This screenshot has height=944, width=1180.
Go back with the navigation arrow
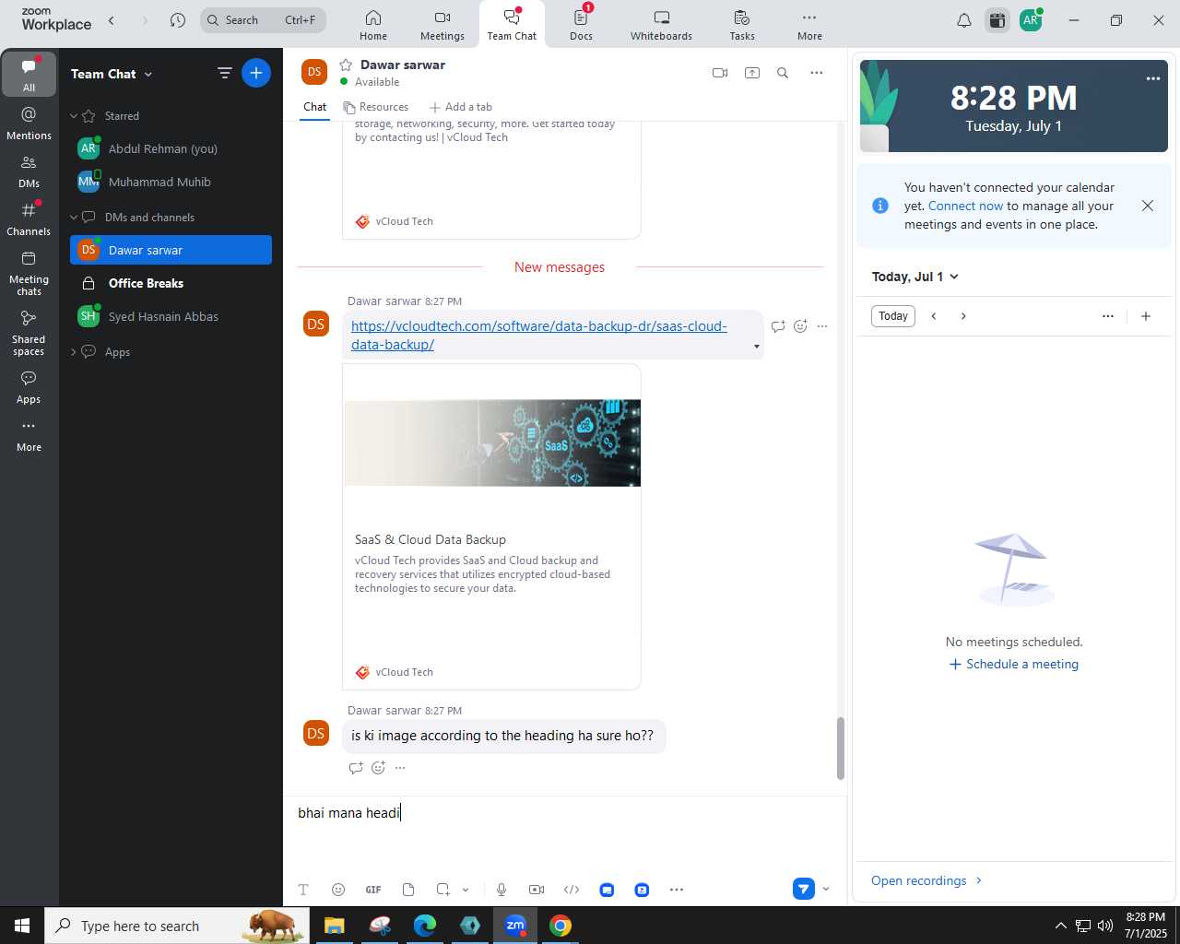(112, 20)
